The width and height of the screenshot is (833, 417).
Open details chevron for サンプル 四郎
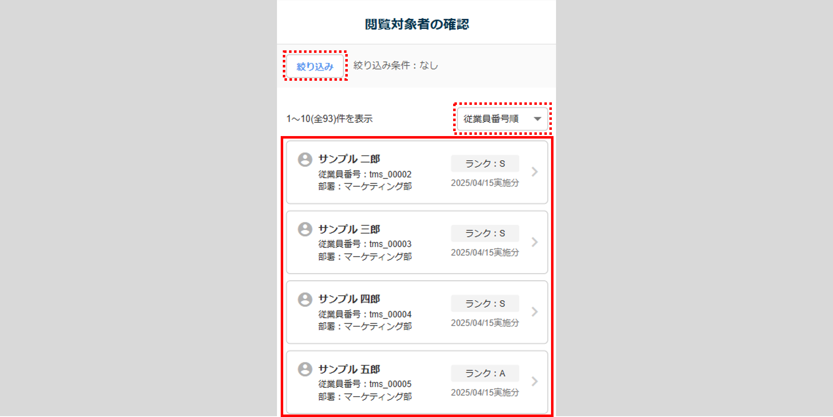point(535,312)
